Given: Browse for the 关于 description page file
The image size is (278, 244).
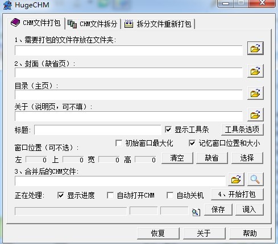Looking at the screenshot, I should point(255,115).
